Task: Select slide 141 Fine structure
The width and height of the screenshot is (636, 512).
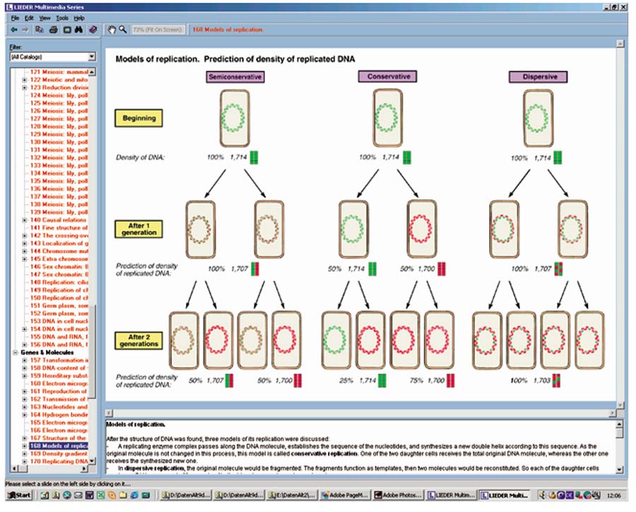Action: 59,227
